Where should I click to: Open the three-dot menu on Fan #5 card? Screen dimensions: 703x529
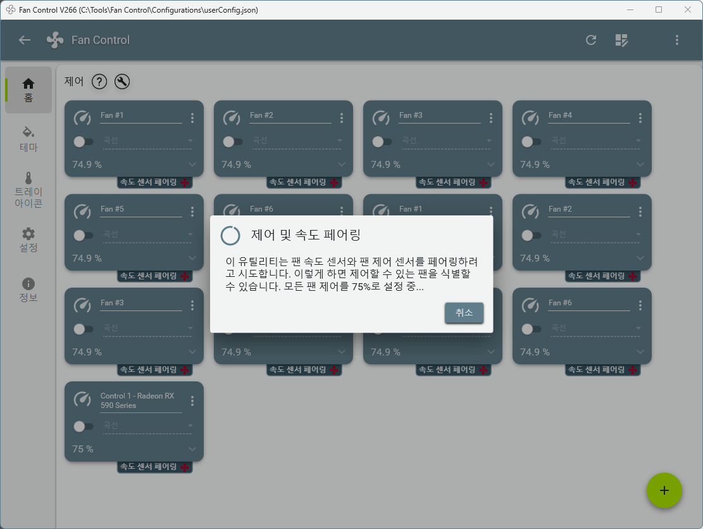pyautogui.click(x=192, y=212)
